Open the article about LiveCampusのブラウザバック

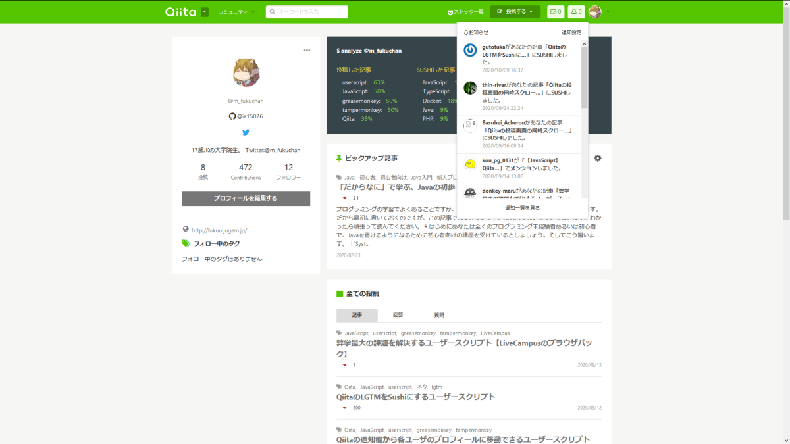(x=465, y=348)
